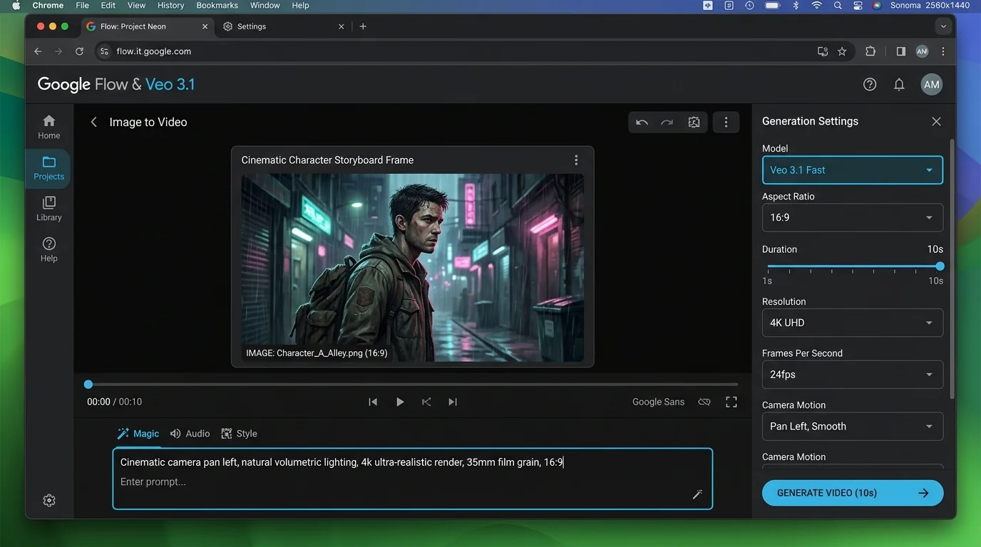Play the video preview
Image resolution: width=981 pixels, height=547 pixels.
(400, 402)
